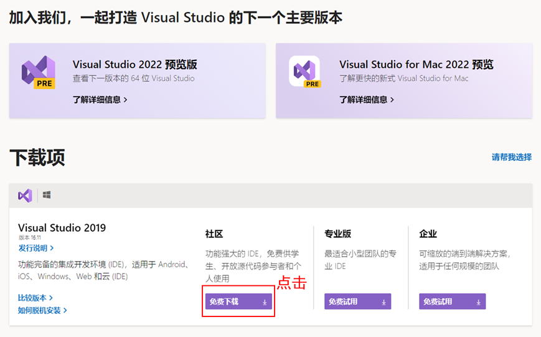
Task: Select the Visual Studio tab icon in downloads
Action: click(25, 196)
